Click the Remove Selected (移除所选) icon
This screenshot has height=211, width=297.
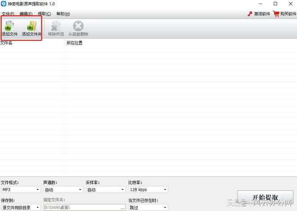(56, 26)
